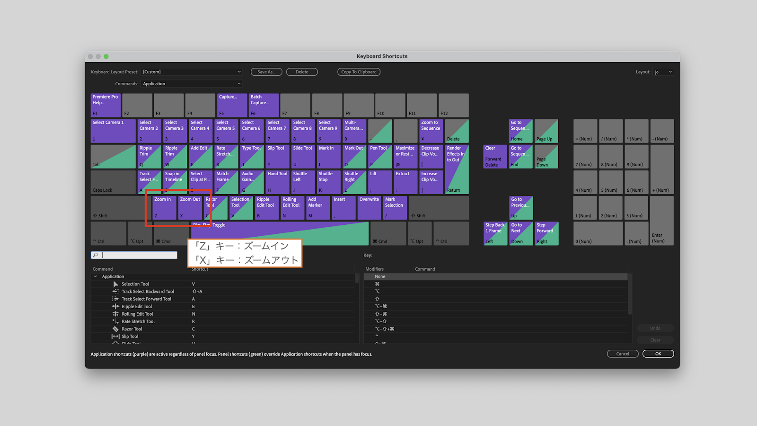
Task: Click into the command search field
Action: point(134,255)
